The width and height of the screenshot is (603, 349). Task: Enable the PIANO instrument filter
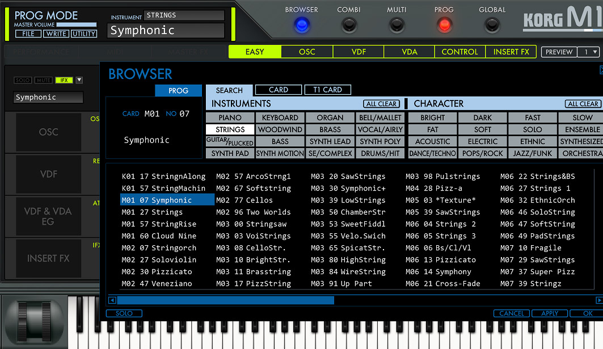click(x=230, y=117)
